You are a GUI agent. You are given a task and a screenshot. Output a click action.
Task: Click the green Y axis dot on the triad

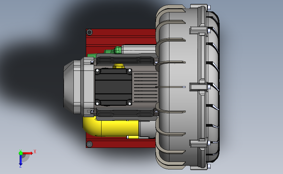(21, 153)
